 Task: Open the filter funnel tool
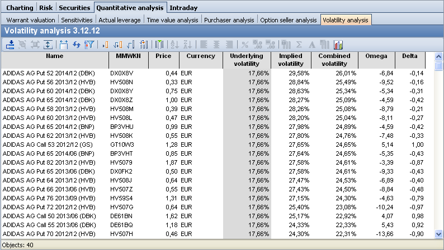tap(89, 45)
